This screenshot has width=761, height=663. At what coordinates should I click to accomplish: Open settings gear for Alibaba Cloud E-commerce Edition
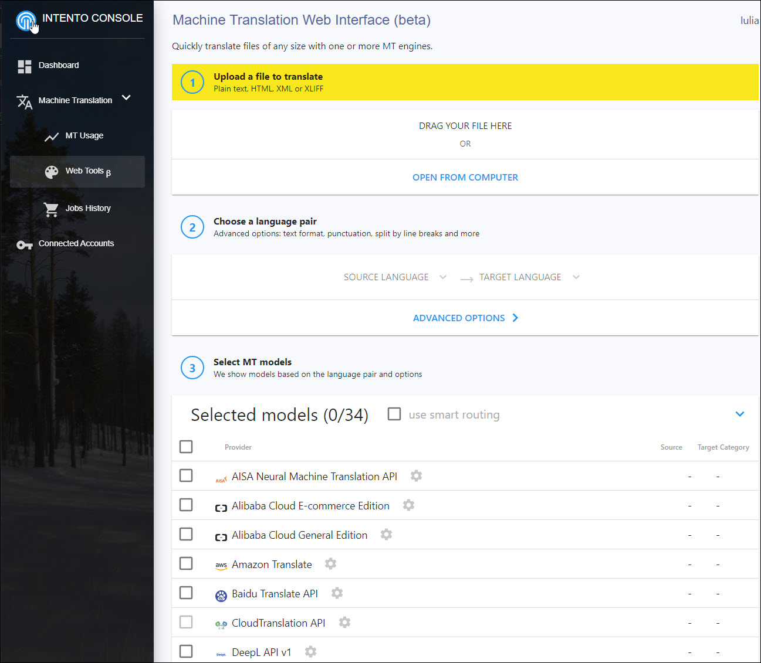click(x=408, y=505)
